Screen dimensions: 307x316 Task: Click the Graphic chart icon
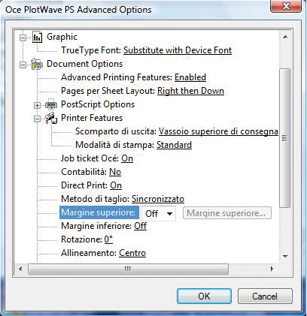(37, 38)
